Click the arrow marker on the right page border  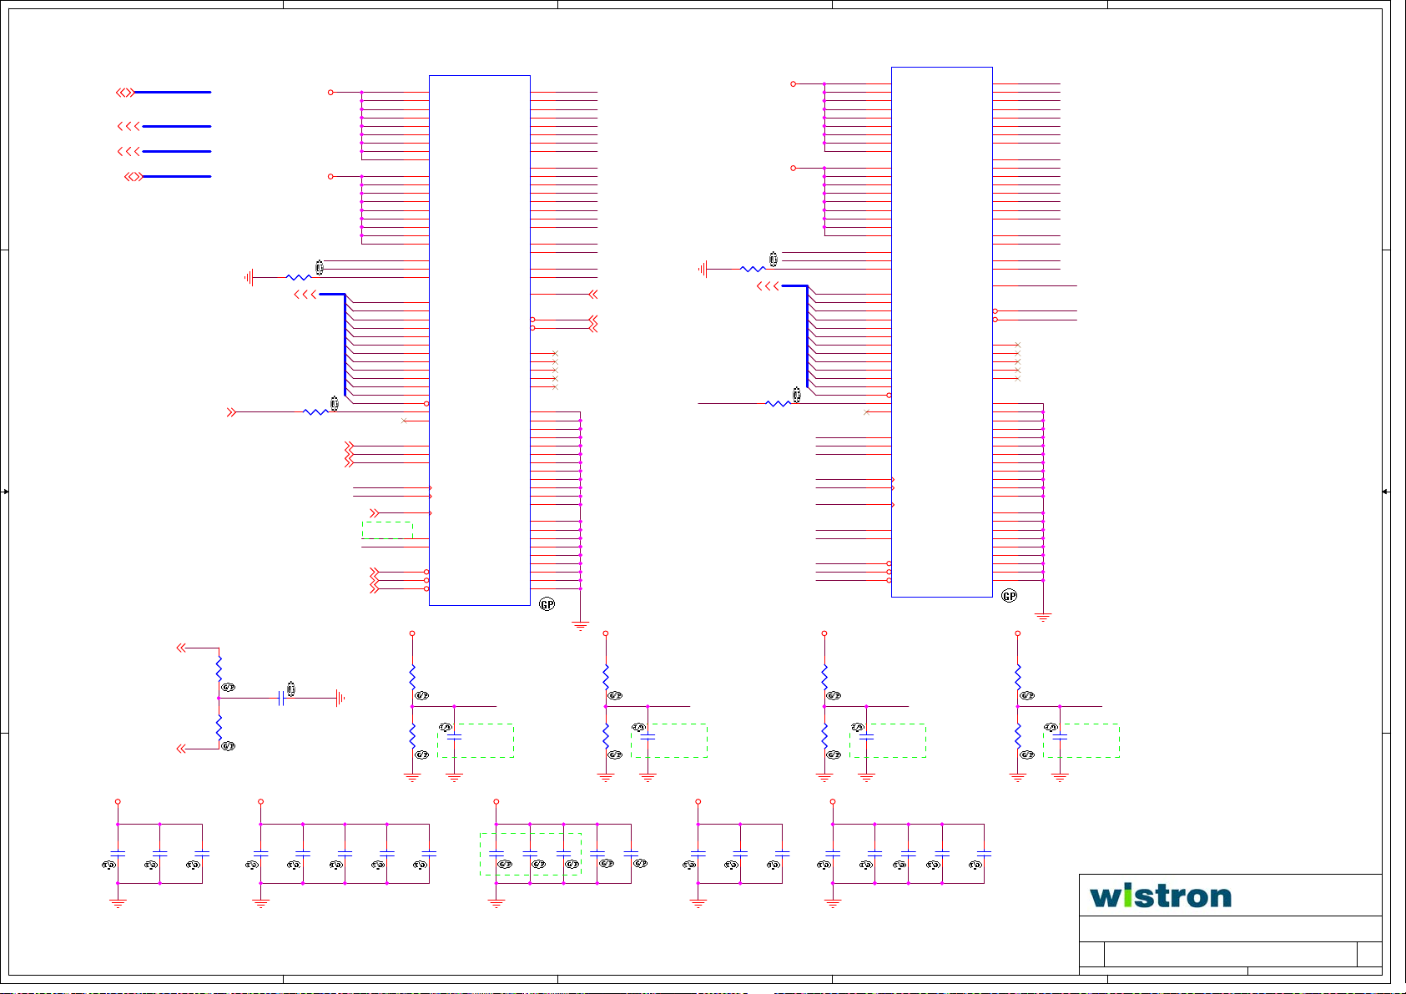coord(1385,492)
